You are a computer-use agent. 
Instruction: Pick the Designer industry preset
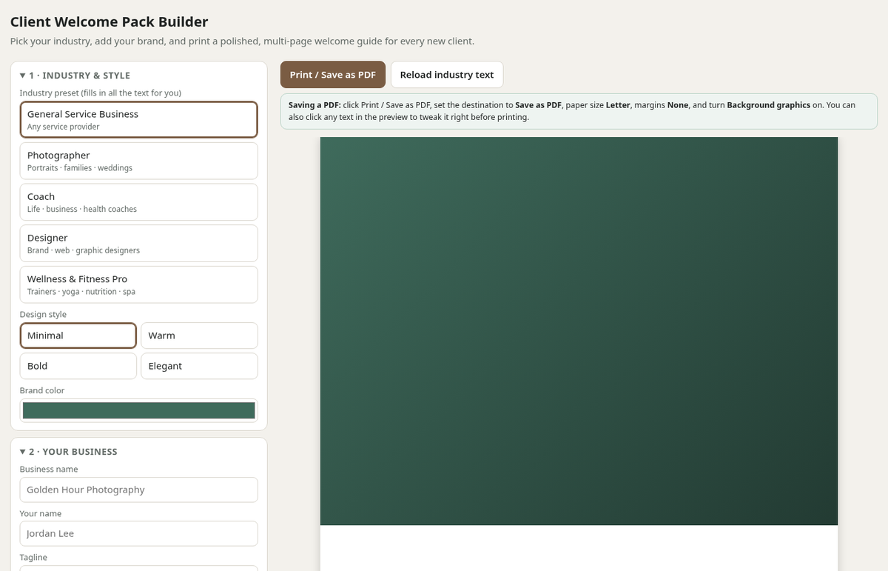coord(138,243)
